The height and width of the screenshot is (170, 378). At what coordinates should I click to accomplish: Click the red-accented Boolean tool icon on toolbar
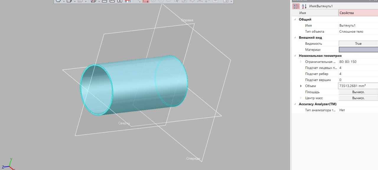pos(127,1)
